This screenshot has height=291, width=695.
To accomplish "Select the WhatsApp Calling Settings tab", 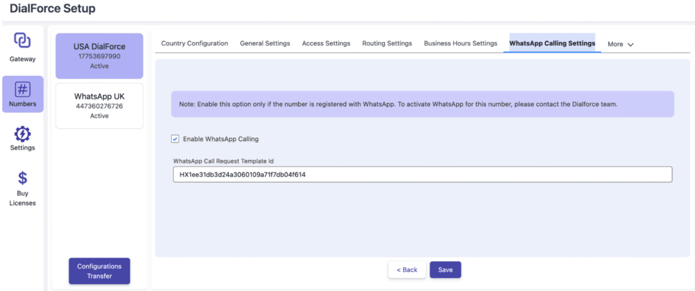I will click(x=552, y=43).
